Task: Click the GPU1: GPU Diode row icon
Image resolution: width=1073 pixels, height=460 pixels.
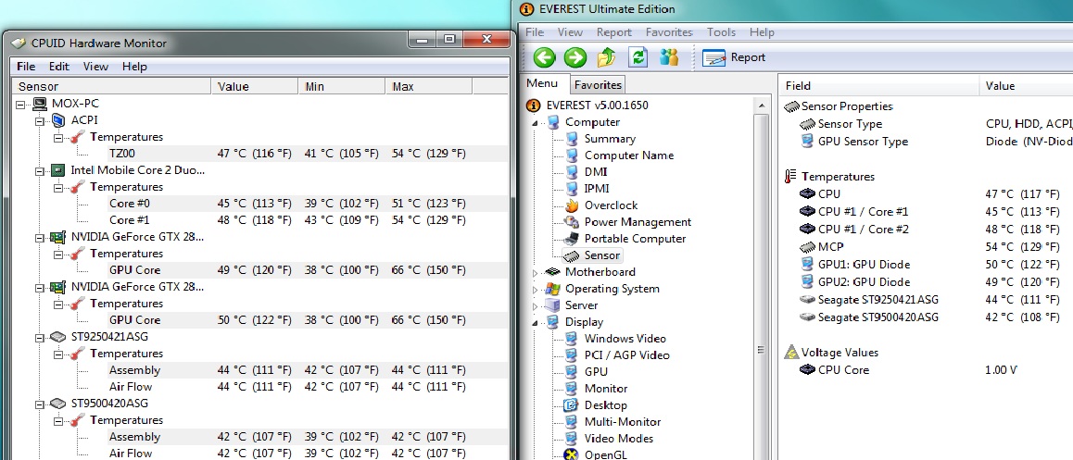Action: [x=808, y=265]
